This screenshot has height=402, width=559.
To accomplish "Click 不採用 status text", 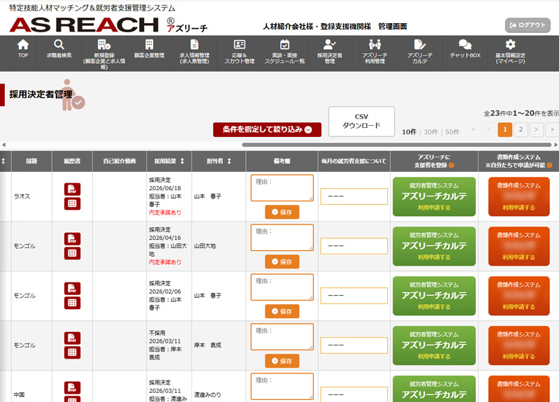I will point(157,333).
